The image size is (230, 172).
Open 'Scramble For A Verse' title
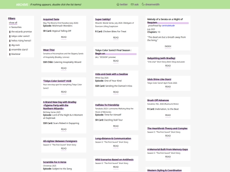(x=55, y=162)
